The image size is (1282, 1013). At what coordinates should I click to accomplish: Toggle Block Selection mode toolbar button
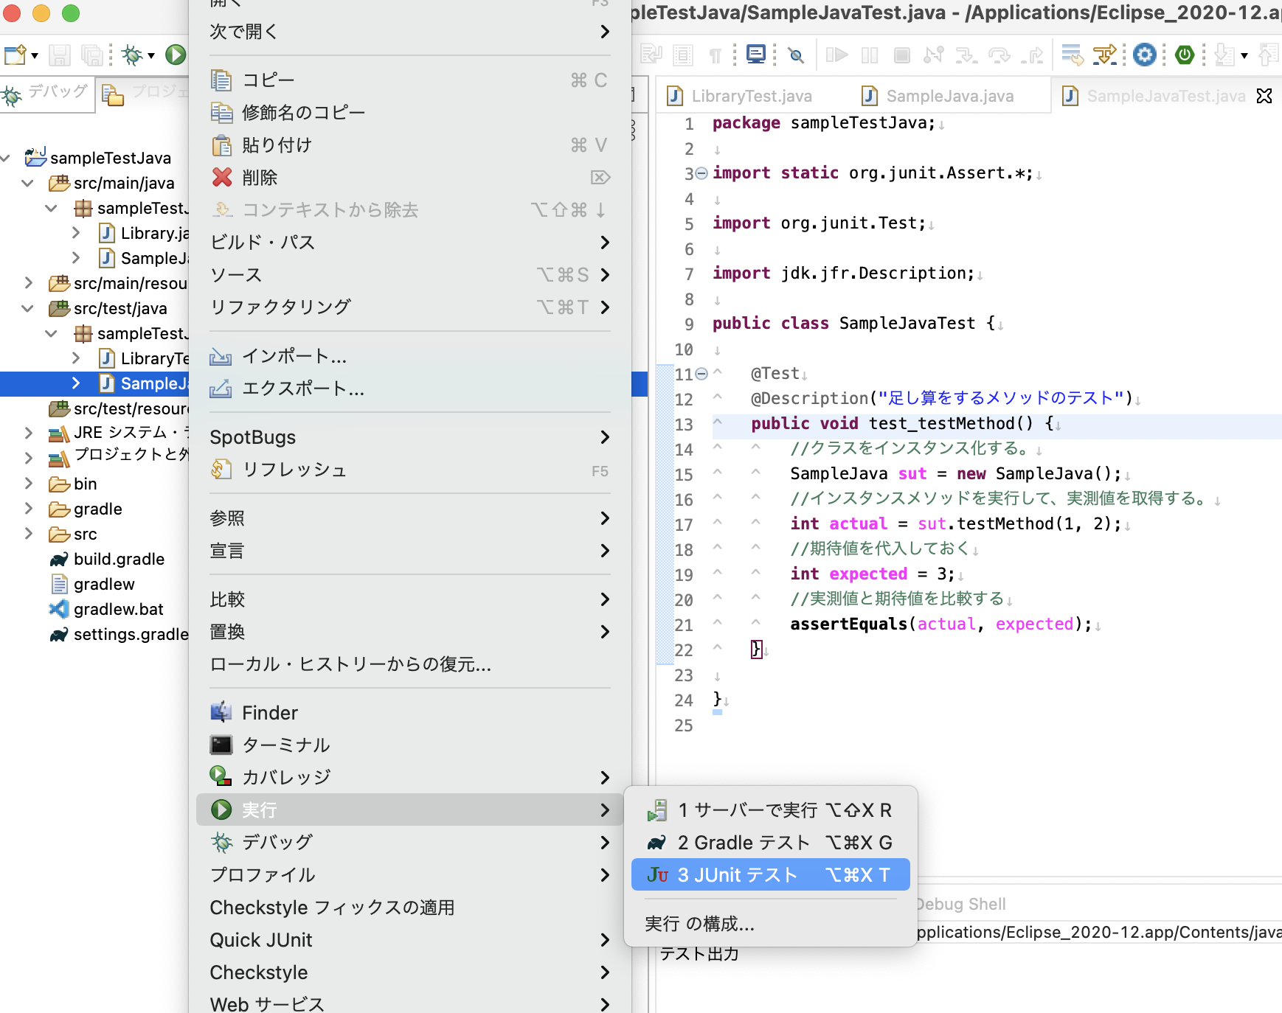[x=683, y=55]
